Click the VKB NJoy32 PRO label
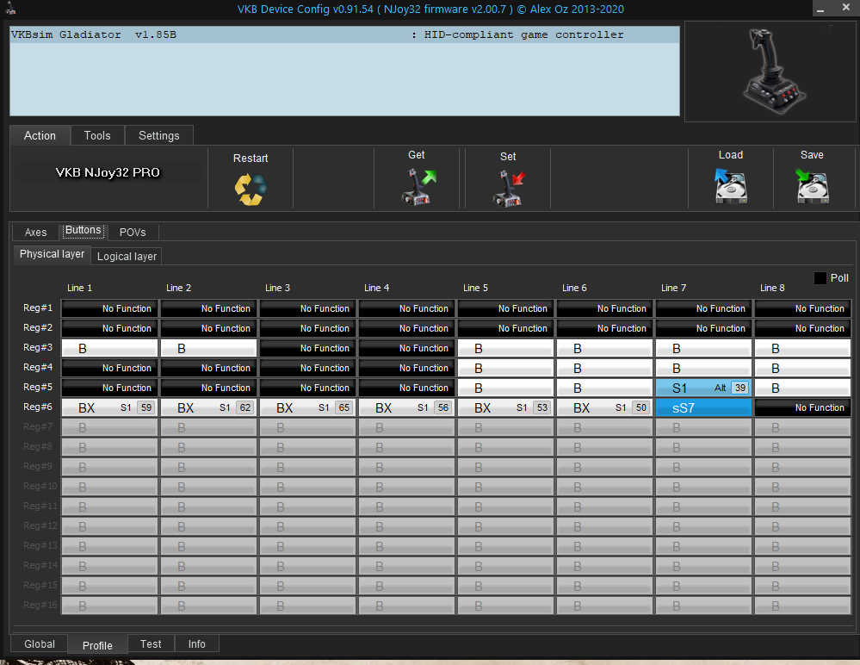The height and width of the screenshot is (665, 860). coord(108,172)
